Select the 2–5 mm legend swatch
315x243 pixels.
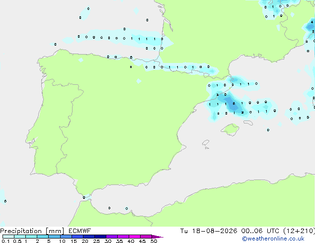(43, 237)
